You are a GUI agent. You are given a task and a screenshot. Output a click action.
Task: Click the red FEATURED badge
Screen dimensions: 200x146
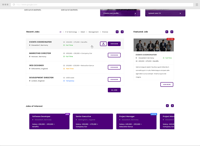(x=170, y=39)
